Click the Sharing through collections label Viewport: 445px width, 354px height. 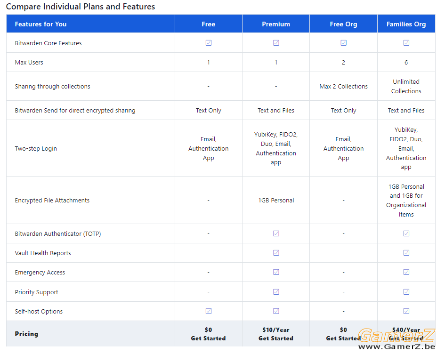point(52,87)
